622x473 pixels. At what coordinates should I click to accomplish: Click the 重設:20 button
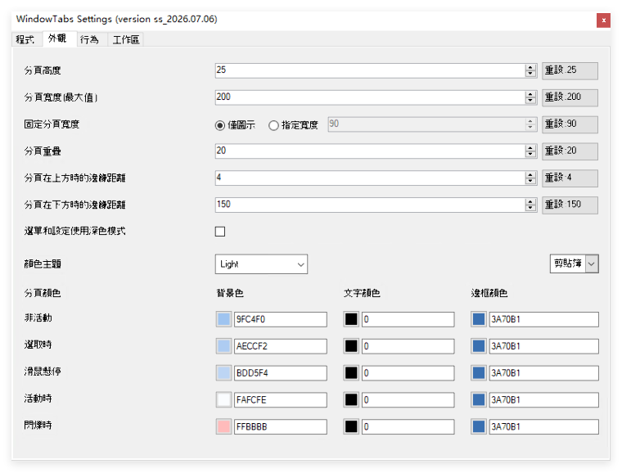pyautogui.click(x=570, y=151)
